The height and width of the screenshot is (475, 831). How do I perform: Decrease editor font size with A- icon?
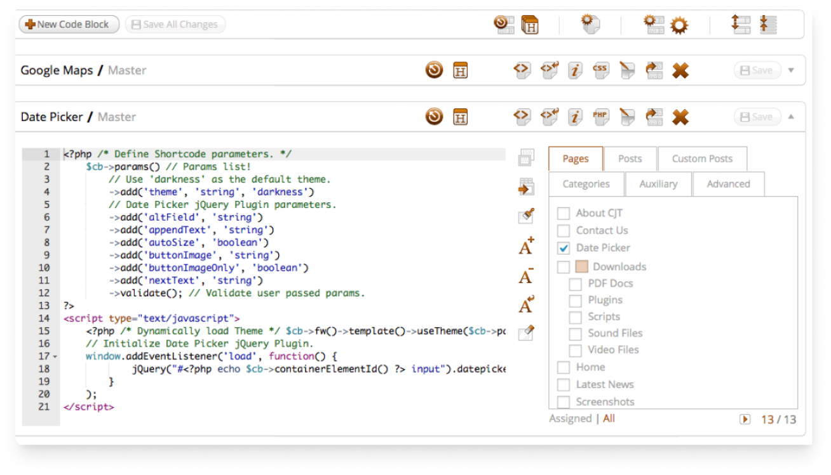[526, 277]
